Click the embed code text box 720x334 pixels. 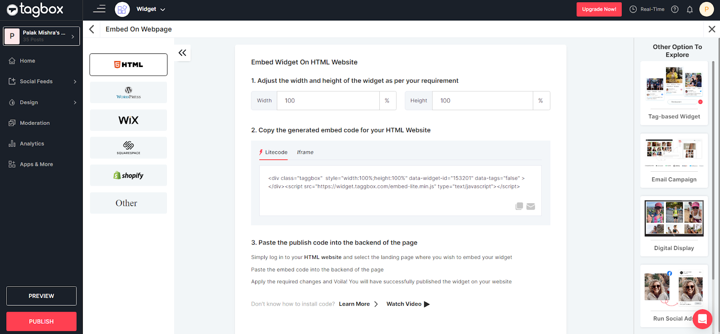(400, 191)
